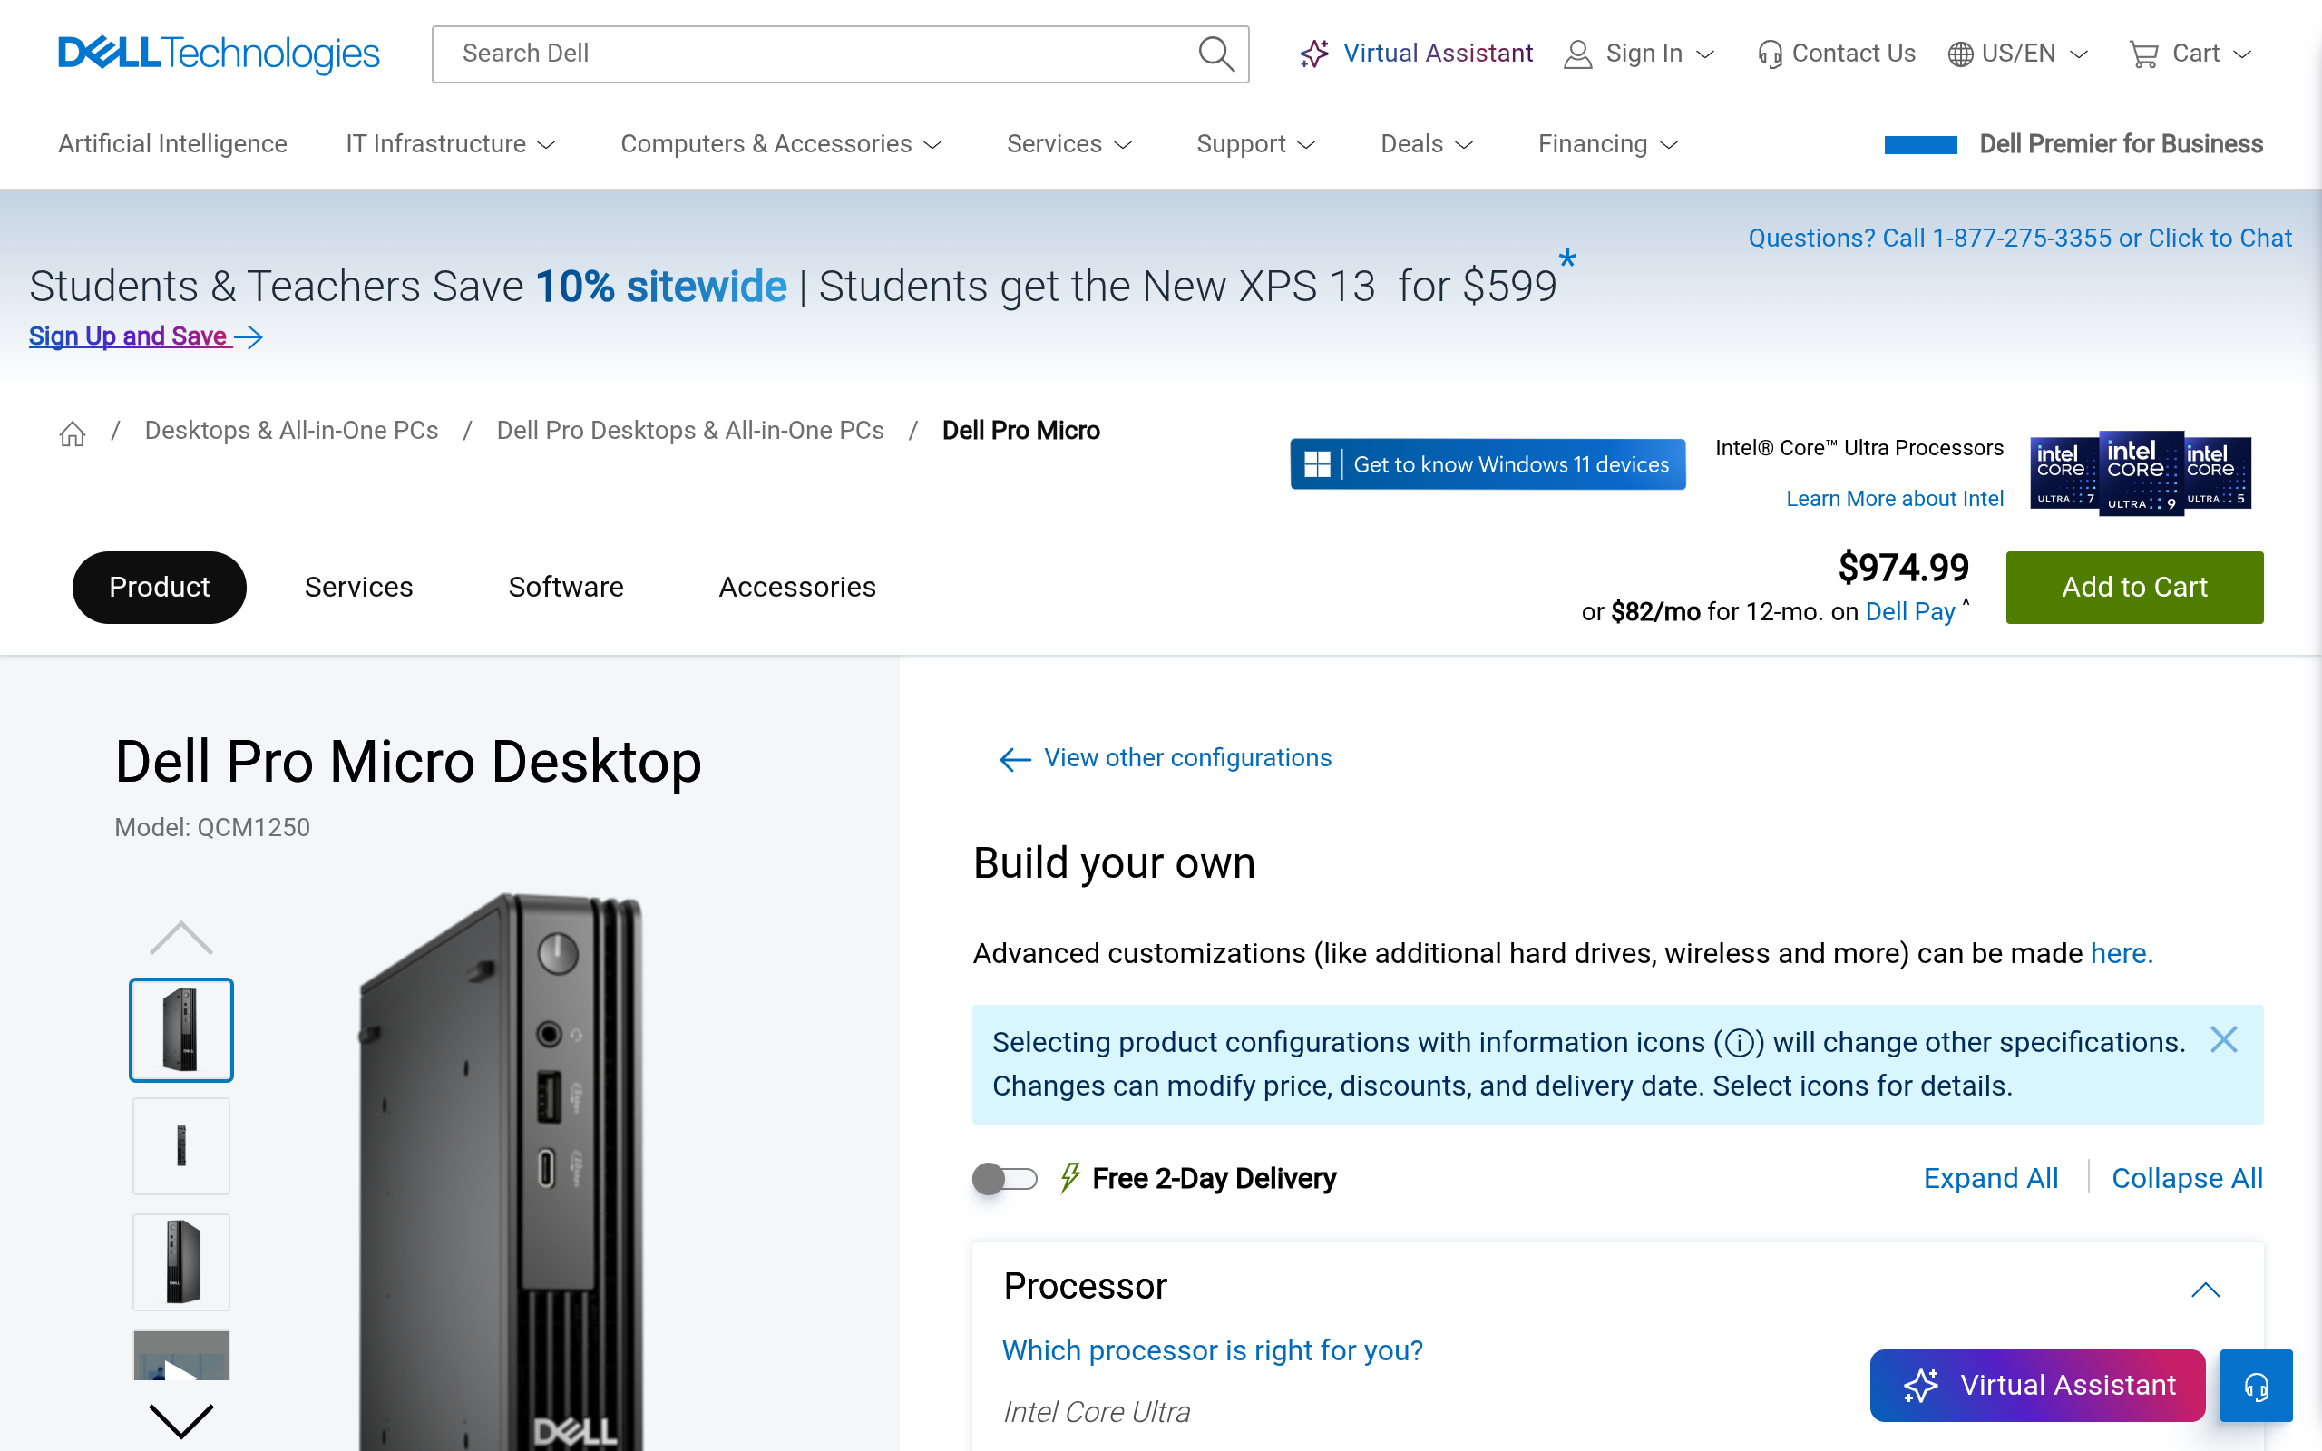The image size is (2322, 1451).
Task: Select the product video thumbnail
Action: 181,1356
